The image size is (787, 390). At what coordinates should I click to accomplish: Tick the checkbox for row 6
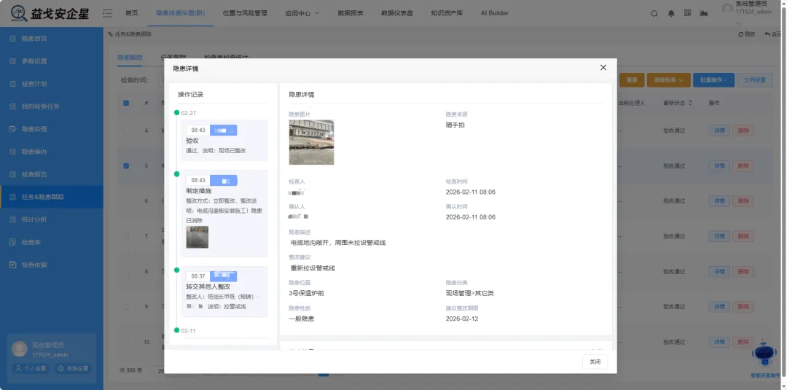pos(126,200)
